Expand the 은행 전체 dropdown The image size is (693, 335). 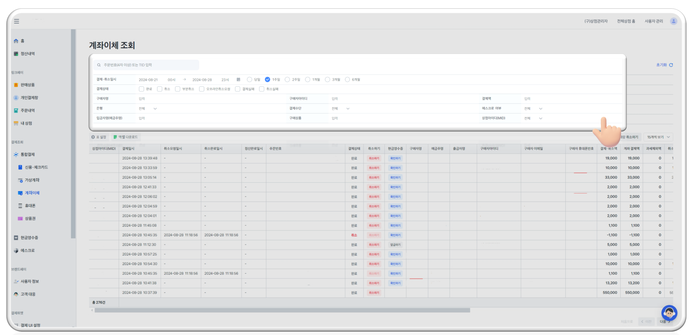tap(148, 108)
